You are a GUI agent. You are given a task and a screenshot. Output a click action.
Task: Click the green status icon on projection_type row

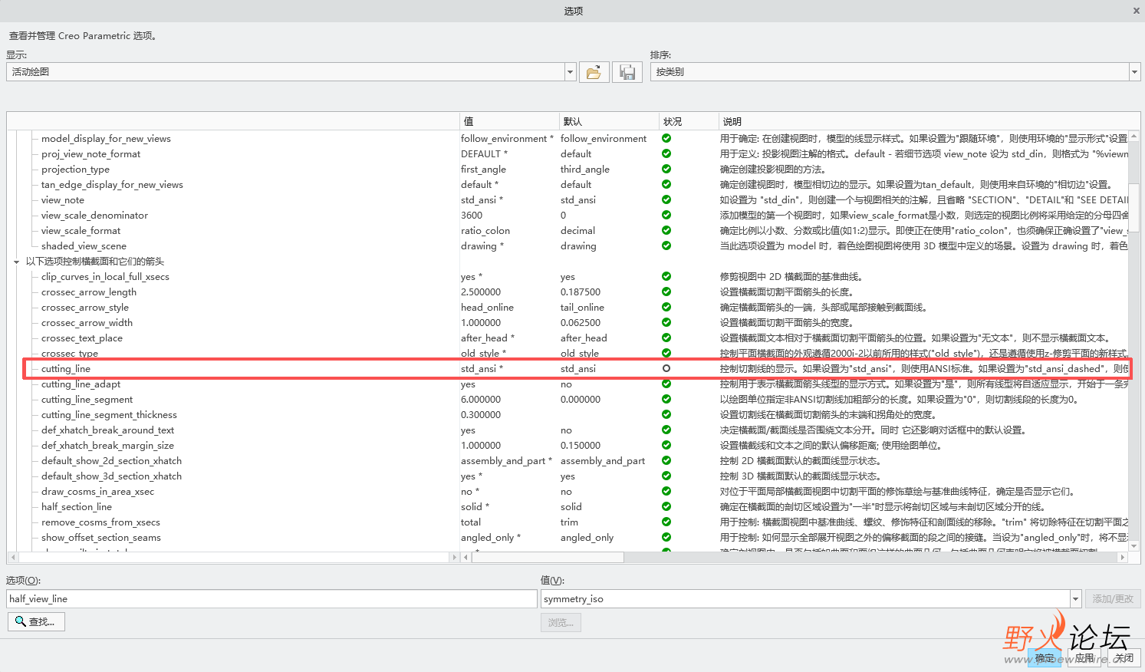tap(666, 169)
